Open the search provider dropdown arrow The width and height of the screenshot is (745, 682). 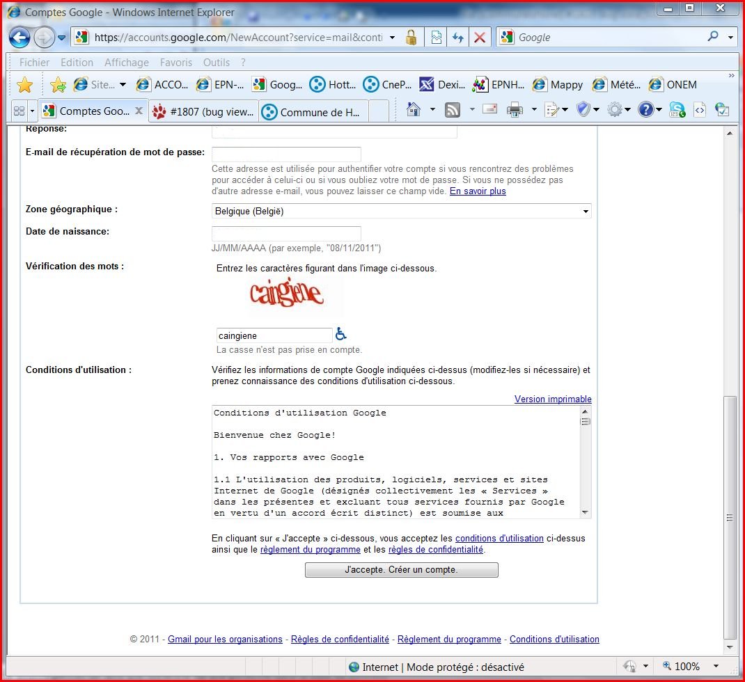click(x=730, y=37)
